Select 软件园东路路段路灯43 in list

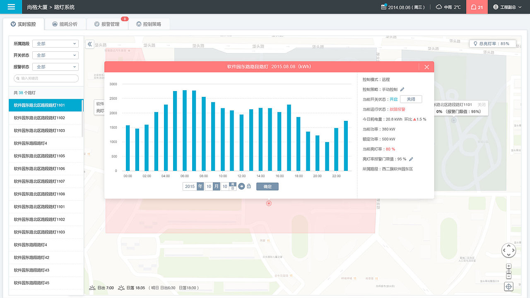[46, 270]
